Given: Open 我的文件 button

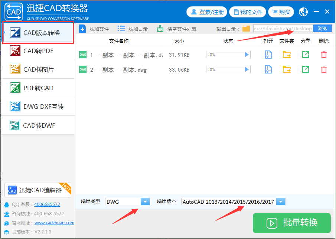Looking at the screenshot, I should pyautogui.click(x=248, y=12).
